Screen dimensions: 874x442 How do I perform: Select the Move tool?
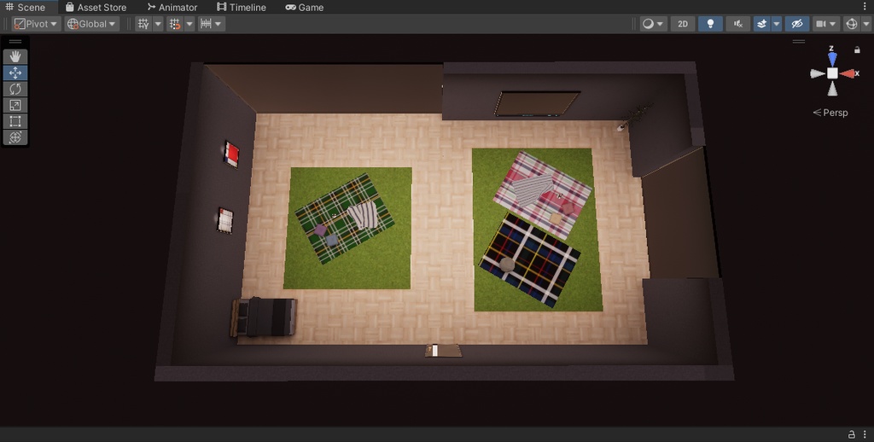(x=15, y=73)
